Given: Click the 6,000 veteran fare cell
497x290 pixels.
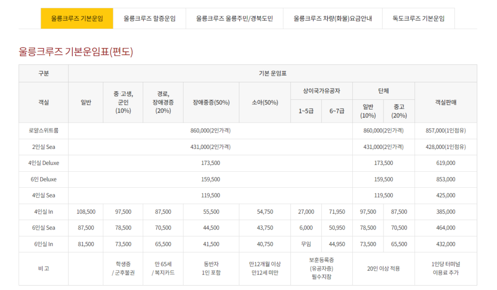Looking at the screenshot, I should pos(306,227).
